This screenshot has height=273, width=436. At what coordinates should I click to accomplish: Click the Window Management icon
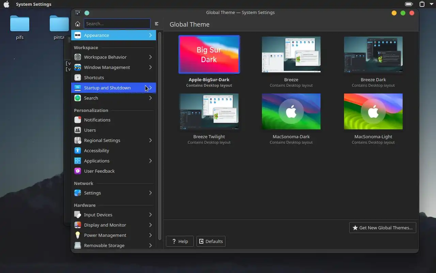tap(78, 67)
